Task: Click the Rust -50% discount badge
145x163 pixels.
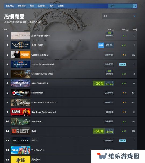Action: click(99, 131)
